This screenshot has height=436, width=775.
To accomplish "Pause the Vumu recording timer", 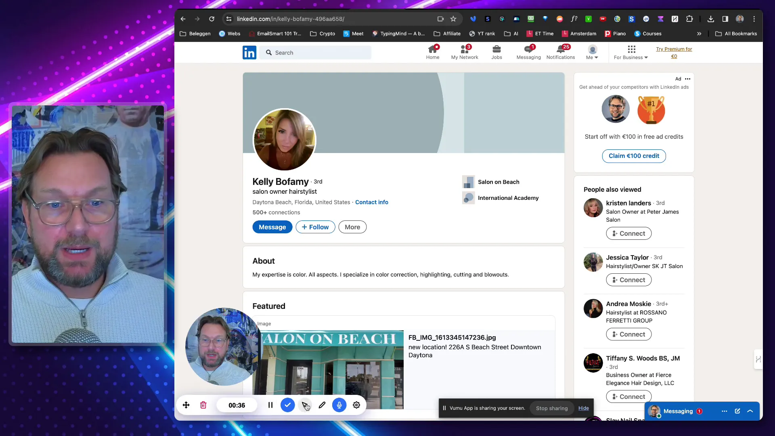I will click(270, 405).
